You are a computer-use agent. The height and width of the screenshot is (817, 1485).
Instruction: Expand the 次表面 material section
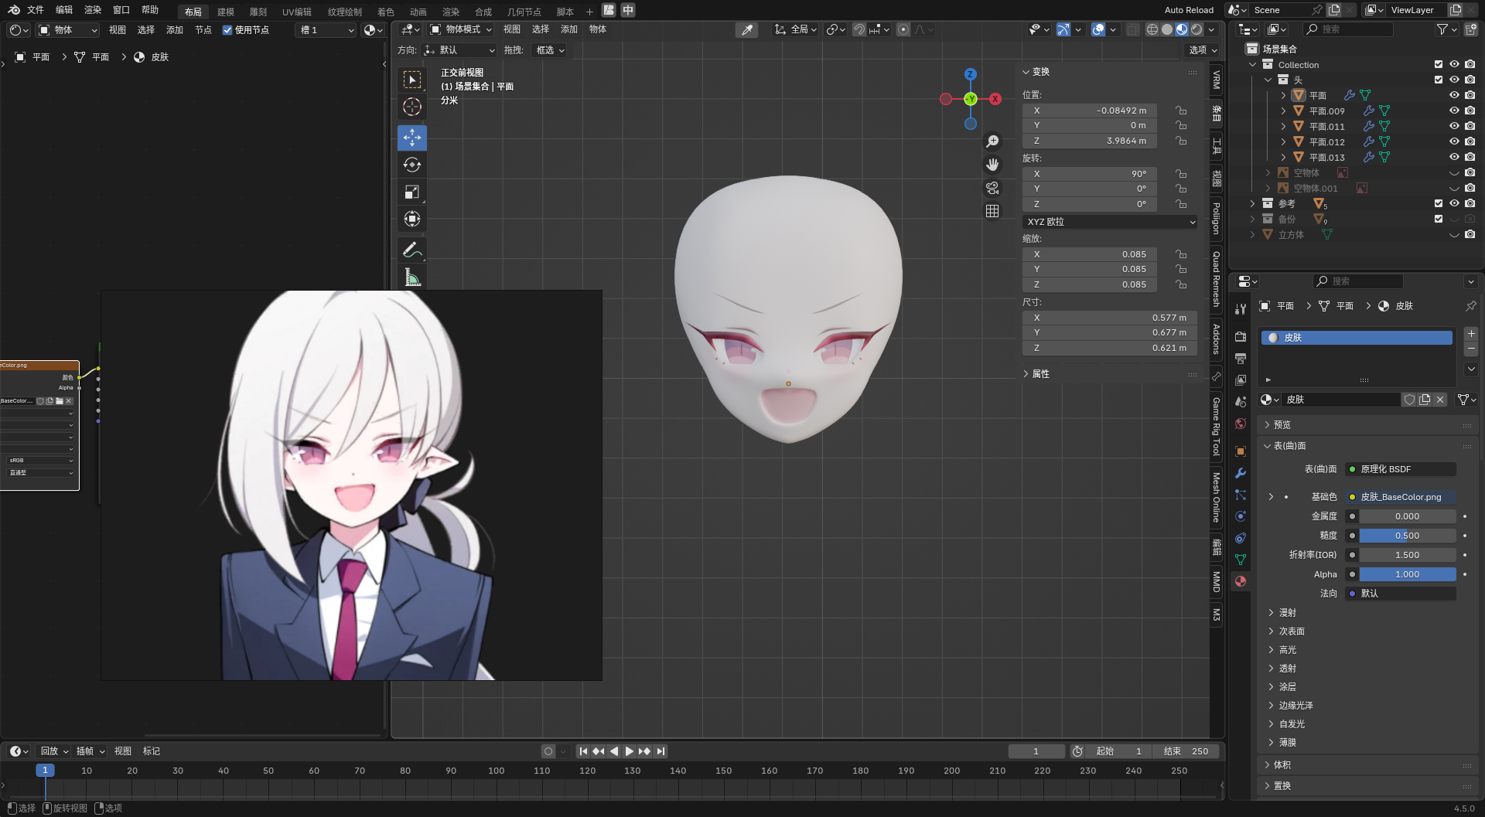click(1291, 631)
